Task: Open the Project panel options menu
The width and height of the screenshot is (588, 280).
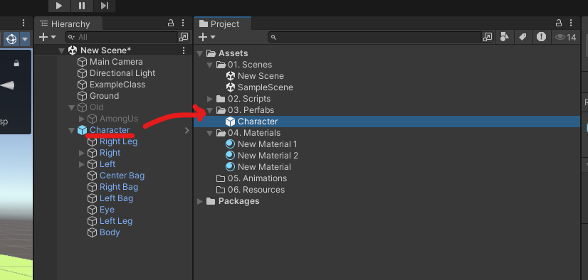Action: (571, 23)
